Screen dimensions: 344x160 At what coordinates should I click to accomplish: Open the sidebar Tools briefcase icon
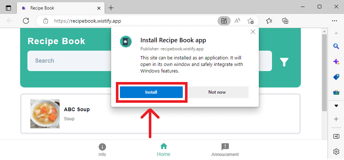[x=336, y=92]
